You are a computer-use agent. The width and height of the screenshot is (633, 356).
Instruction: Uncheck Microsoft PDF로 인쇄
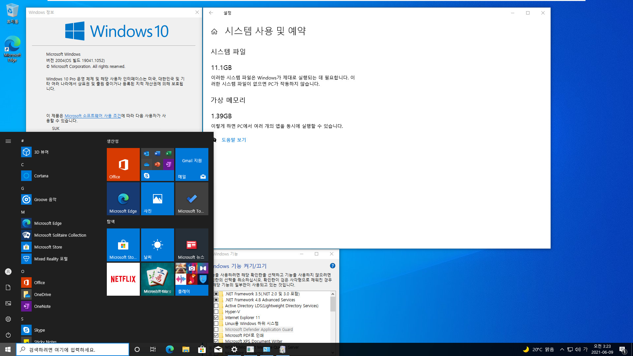click(216, 335)
